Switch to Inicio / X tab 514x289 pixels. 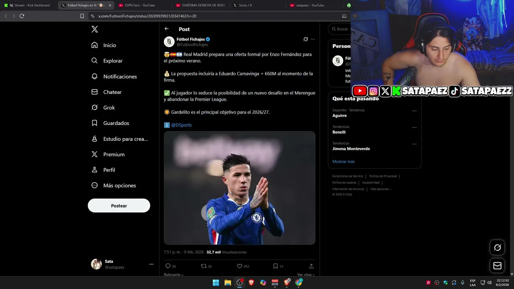(x=258, y=5)
